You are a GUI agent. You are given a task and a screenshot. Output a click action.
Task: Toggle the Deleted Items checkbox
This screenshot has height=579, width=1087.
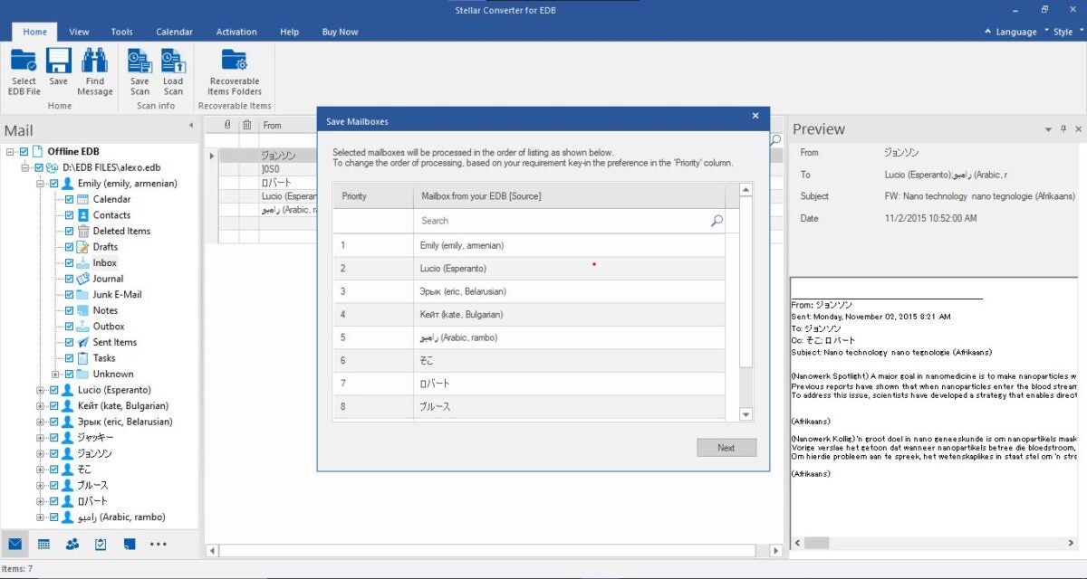pos(69,231)
